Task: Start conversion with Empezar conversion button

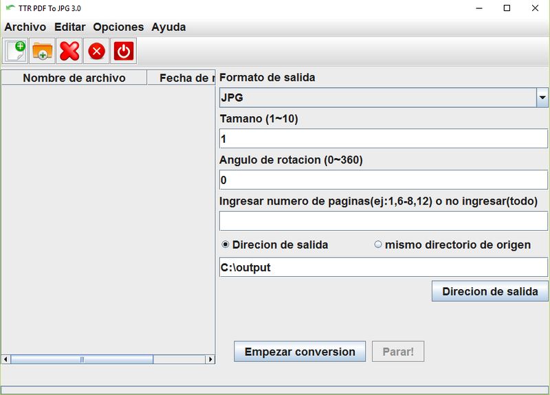Action: tap(300, 351)
